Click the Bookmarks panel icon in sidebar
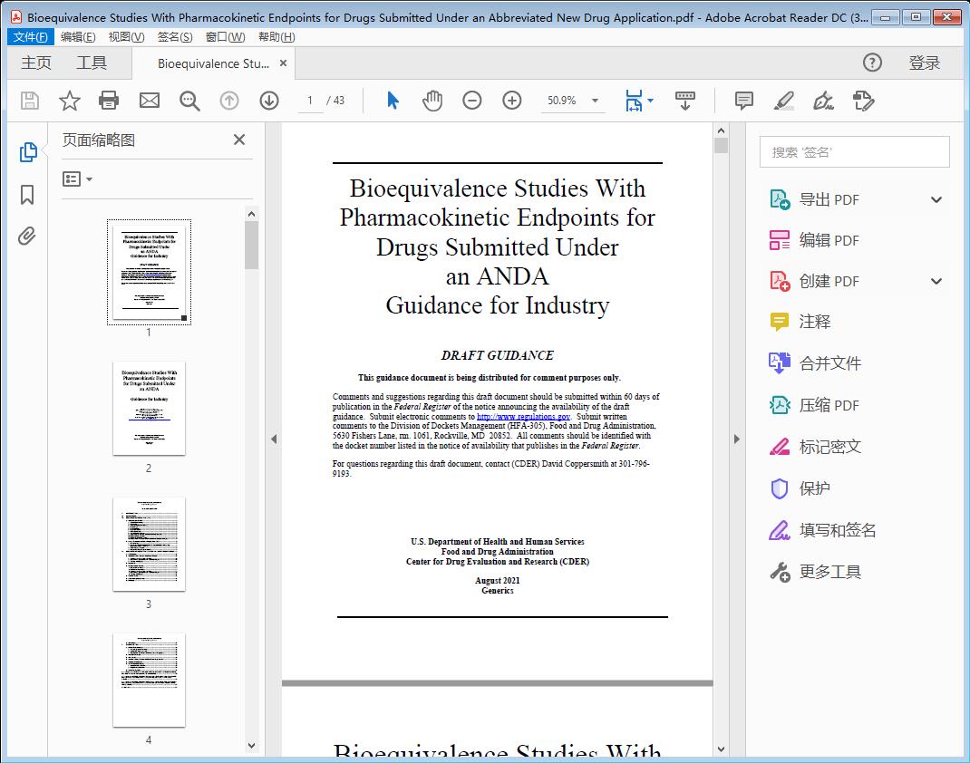 (x=27, y=196)
